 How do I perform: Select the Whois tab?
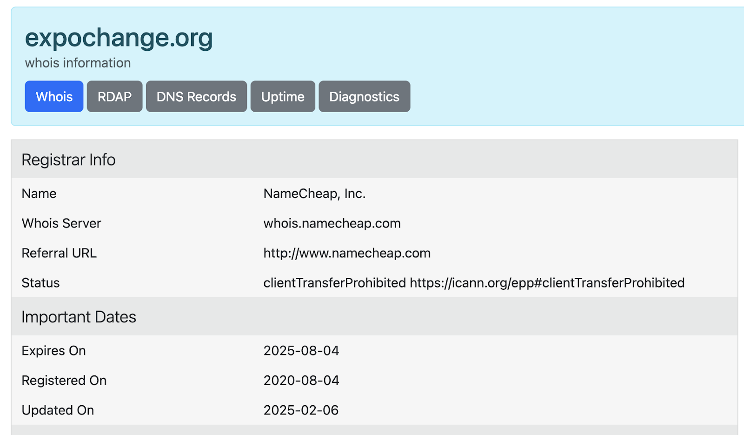click(x=54, y=96)
